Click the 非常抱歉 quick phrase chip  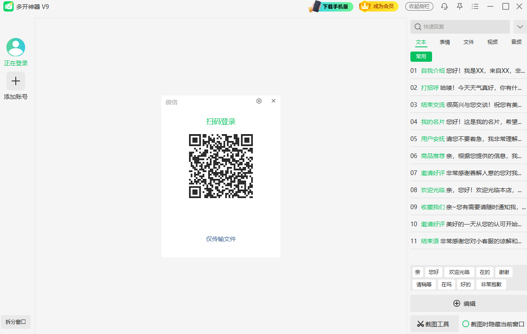pos(491,285)
